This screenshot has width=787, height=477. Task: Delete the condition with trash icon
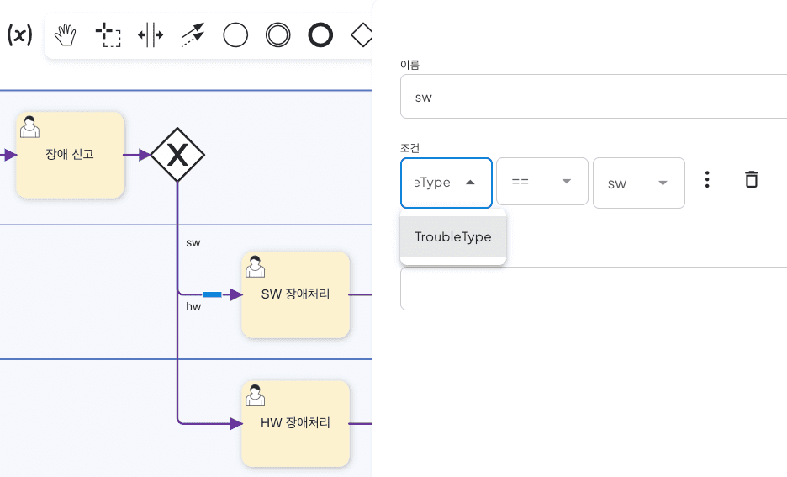click(752, 179)
